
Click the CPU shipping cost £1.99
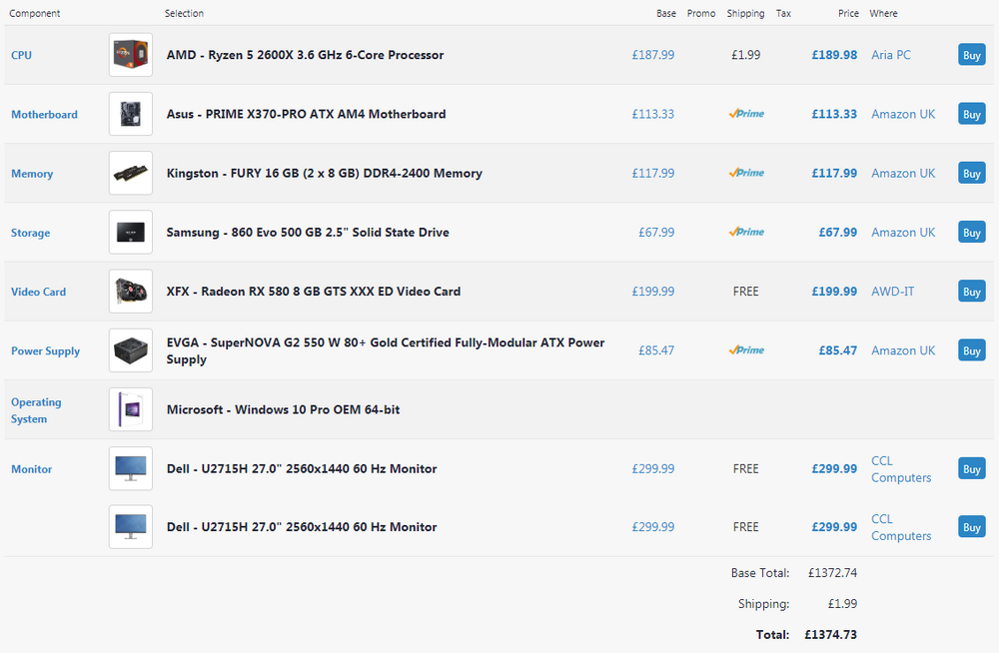[x=746, y=55]
